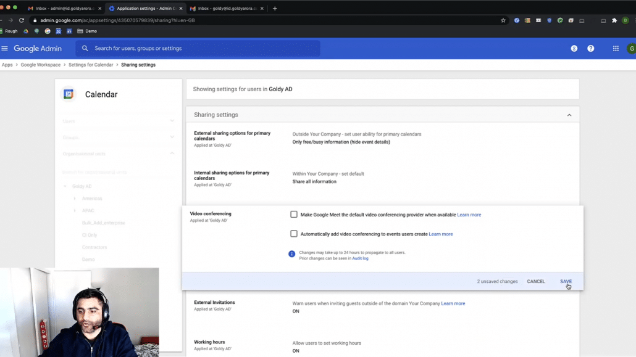The image size is (636, 357).
Task: Select Bulk_Add_enterprise org unit
Action: pyautogui.click(x=104, y=223)
